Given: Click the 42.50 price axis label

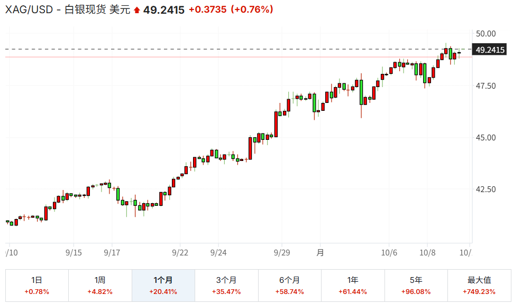Looking at the screenshot, I should coord(485,189).
